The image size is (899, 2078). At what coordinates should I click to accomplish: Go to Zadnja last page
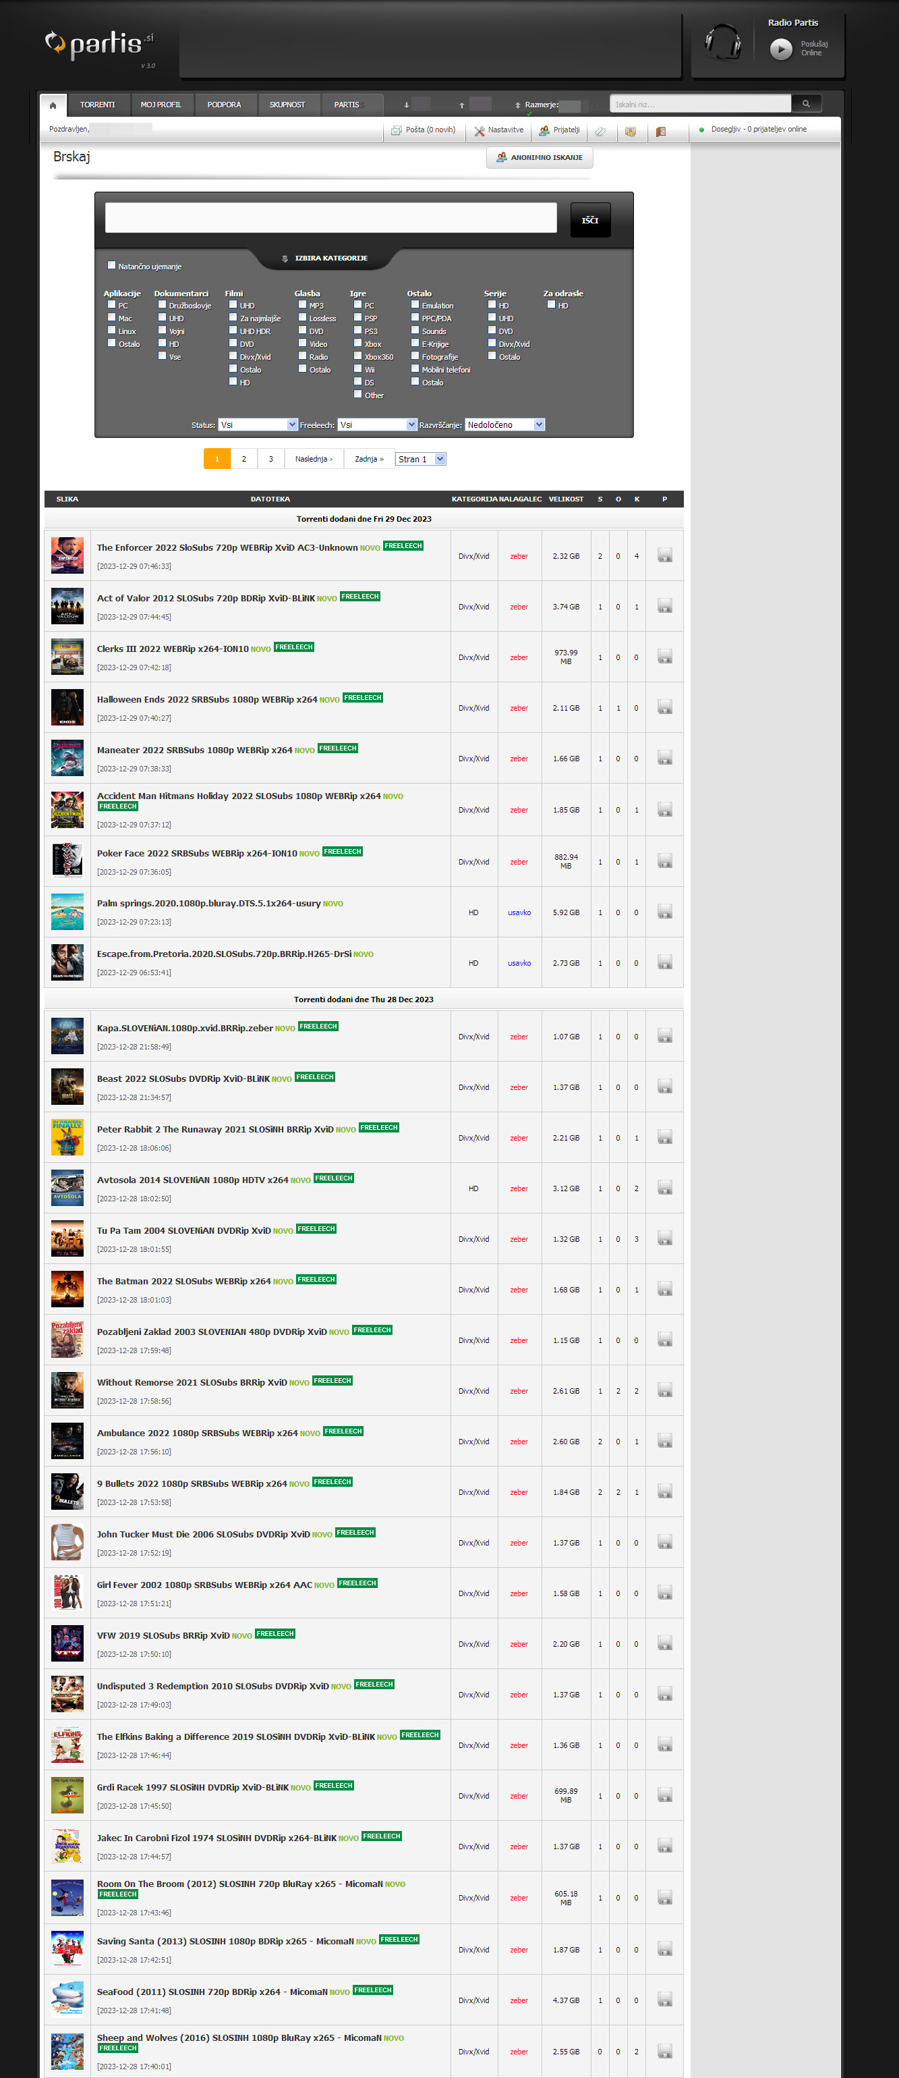(370, 459)
